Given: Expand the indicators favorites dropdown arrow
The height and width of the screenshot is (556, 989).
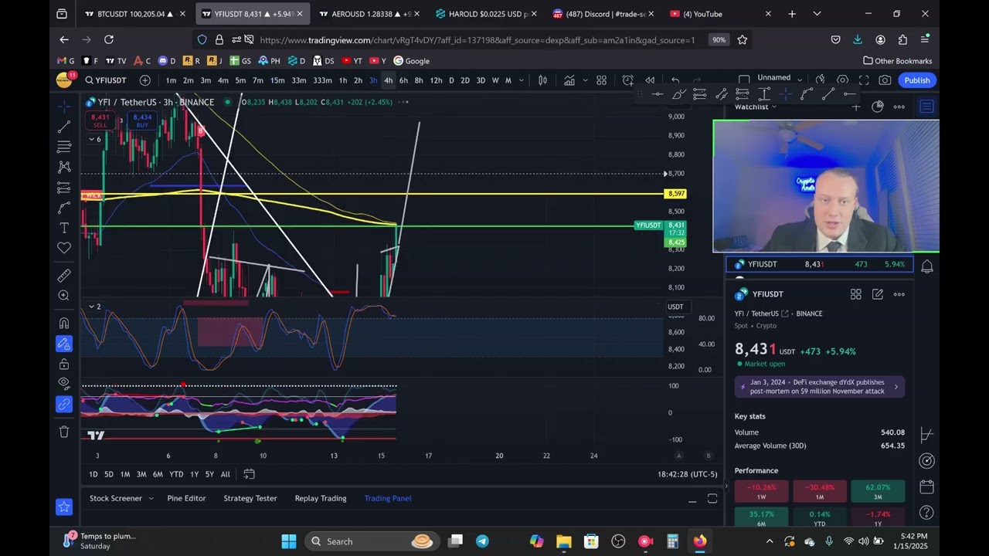Looking at the screenshot, I should pyautogui.click(x=585, y=80).
